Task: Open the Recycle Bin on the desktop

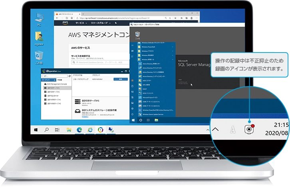Action: [x=39, y=55]
